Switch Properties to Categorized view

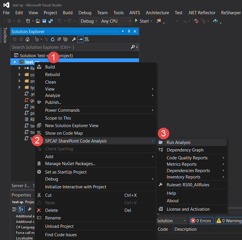tap(14, 209)
